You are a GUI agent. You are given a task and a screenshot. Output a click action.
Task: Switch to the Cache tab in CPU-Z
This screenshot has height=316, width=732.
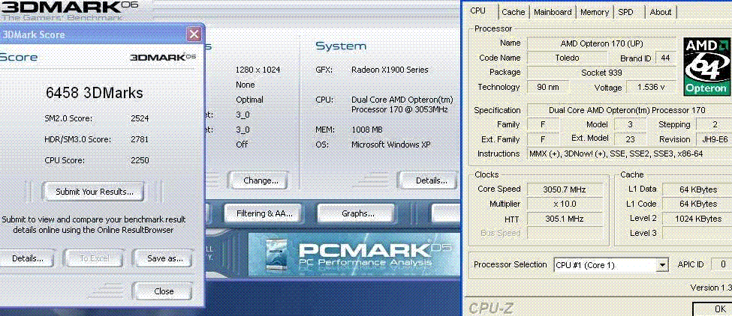pos(513,12)
